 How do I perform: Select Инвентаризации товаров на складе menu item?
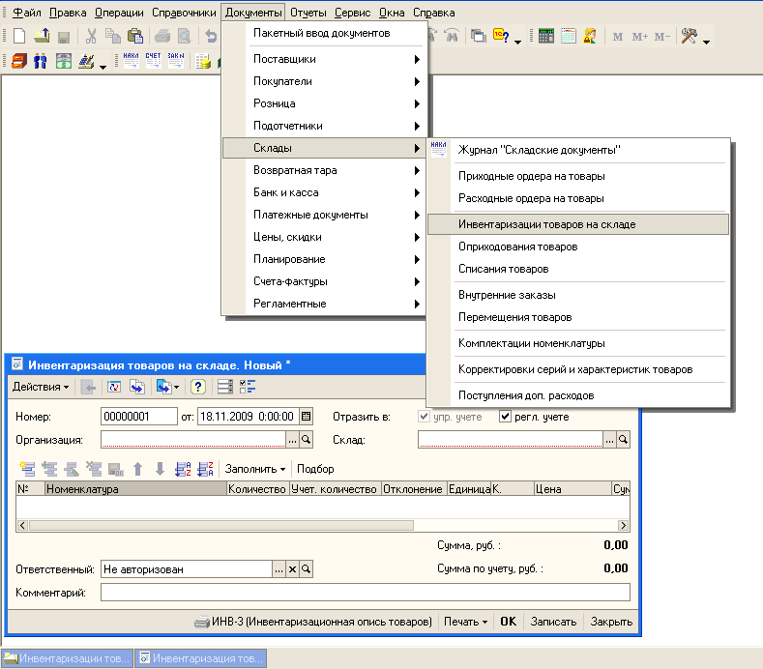tap(578, 225)
